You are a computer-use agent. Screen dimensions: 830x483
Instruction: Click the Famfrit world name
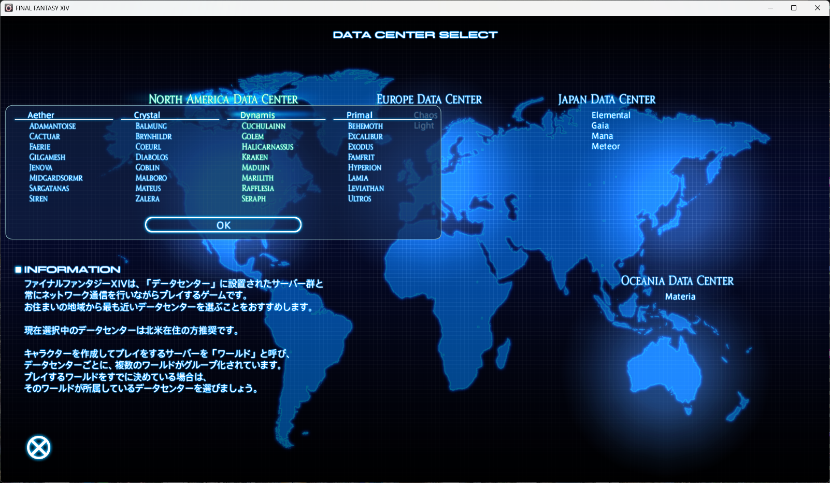[x=361, y=157]
